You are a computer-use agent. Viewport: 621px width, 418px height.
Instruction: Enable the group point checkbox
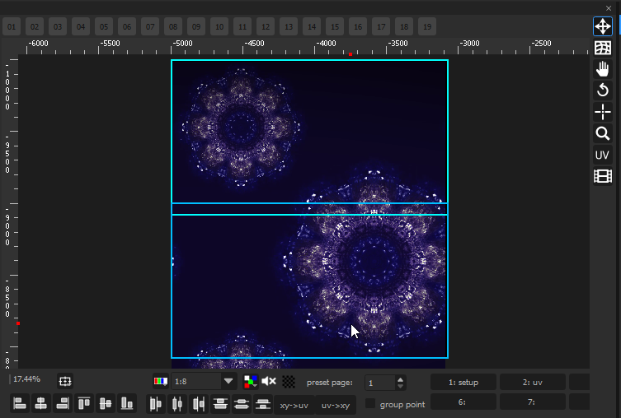click(370, 404)
